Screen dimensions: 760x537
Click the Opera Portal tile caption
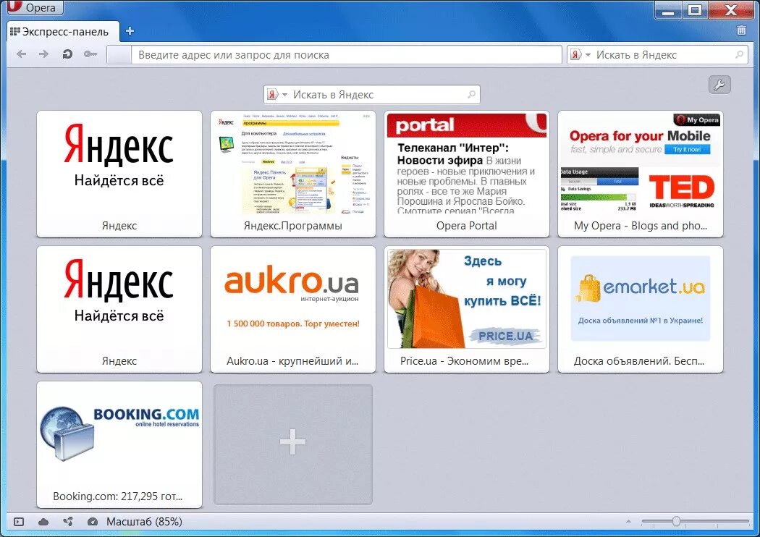pyautogui.click(x=467, y=226)
